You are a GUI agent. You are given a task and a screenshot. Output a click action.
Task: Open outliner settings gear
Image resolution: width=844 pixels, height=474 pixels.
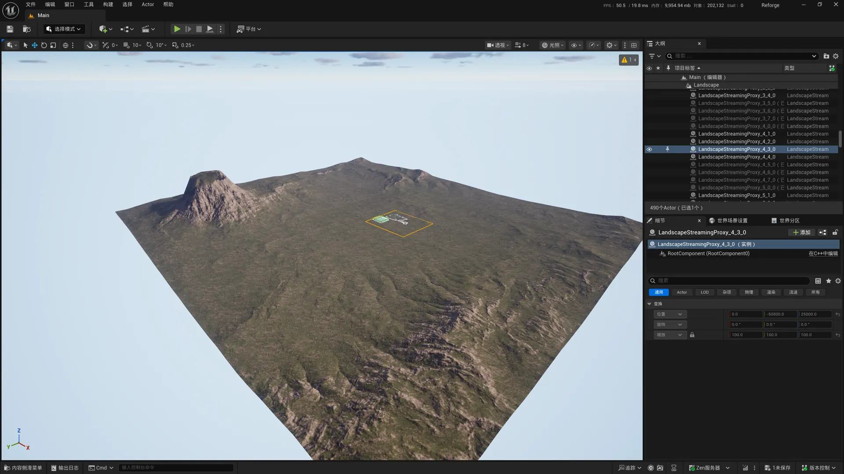(836, 56)
